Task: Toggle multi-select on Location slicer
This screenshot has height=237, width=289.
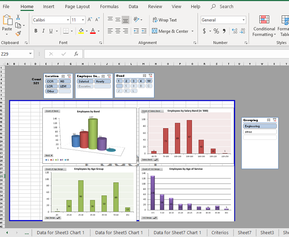Action: click(63, 76)
